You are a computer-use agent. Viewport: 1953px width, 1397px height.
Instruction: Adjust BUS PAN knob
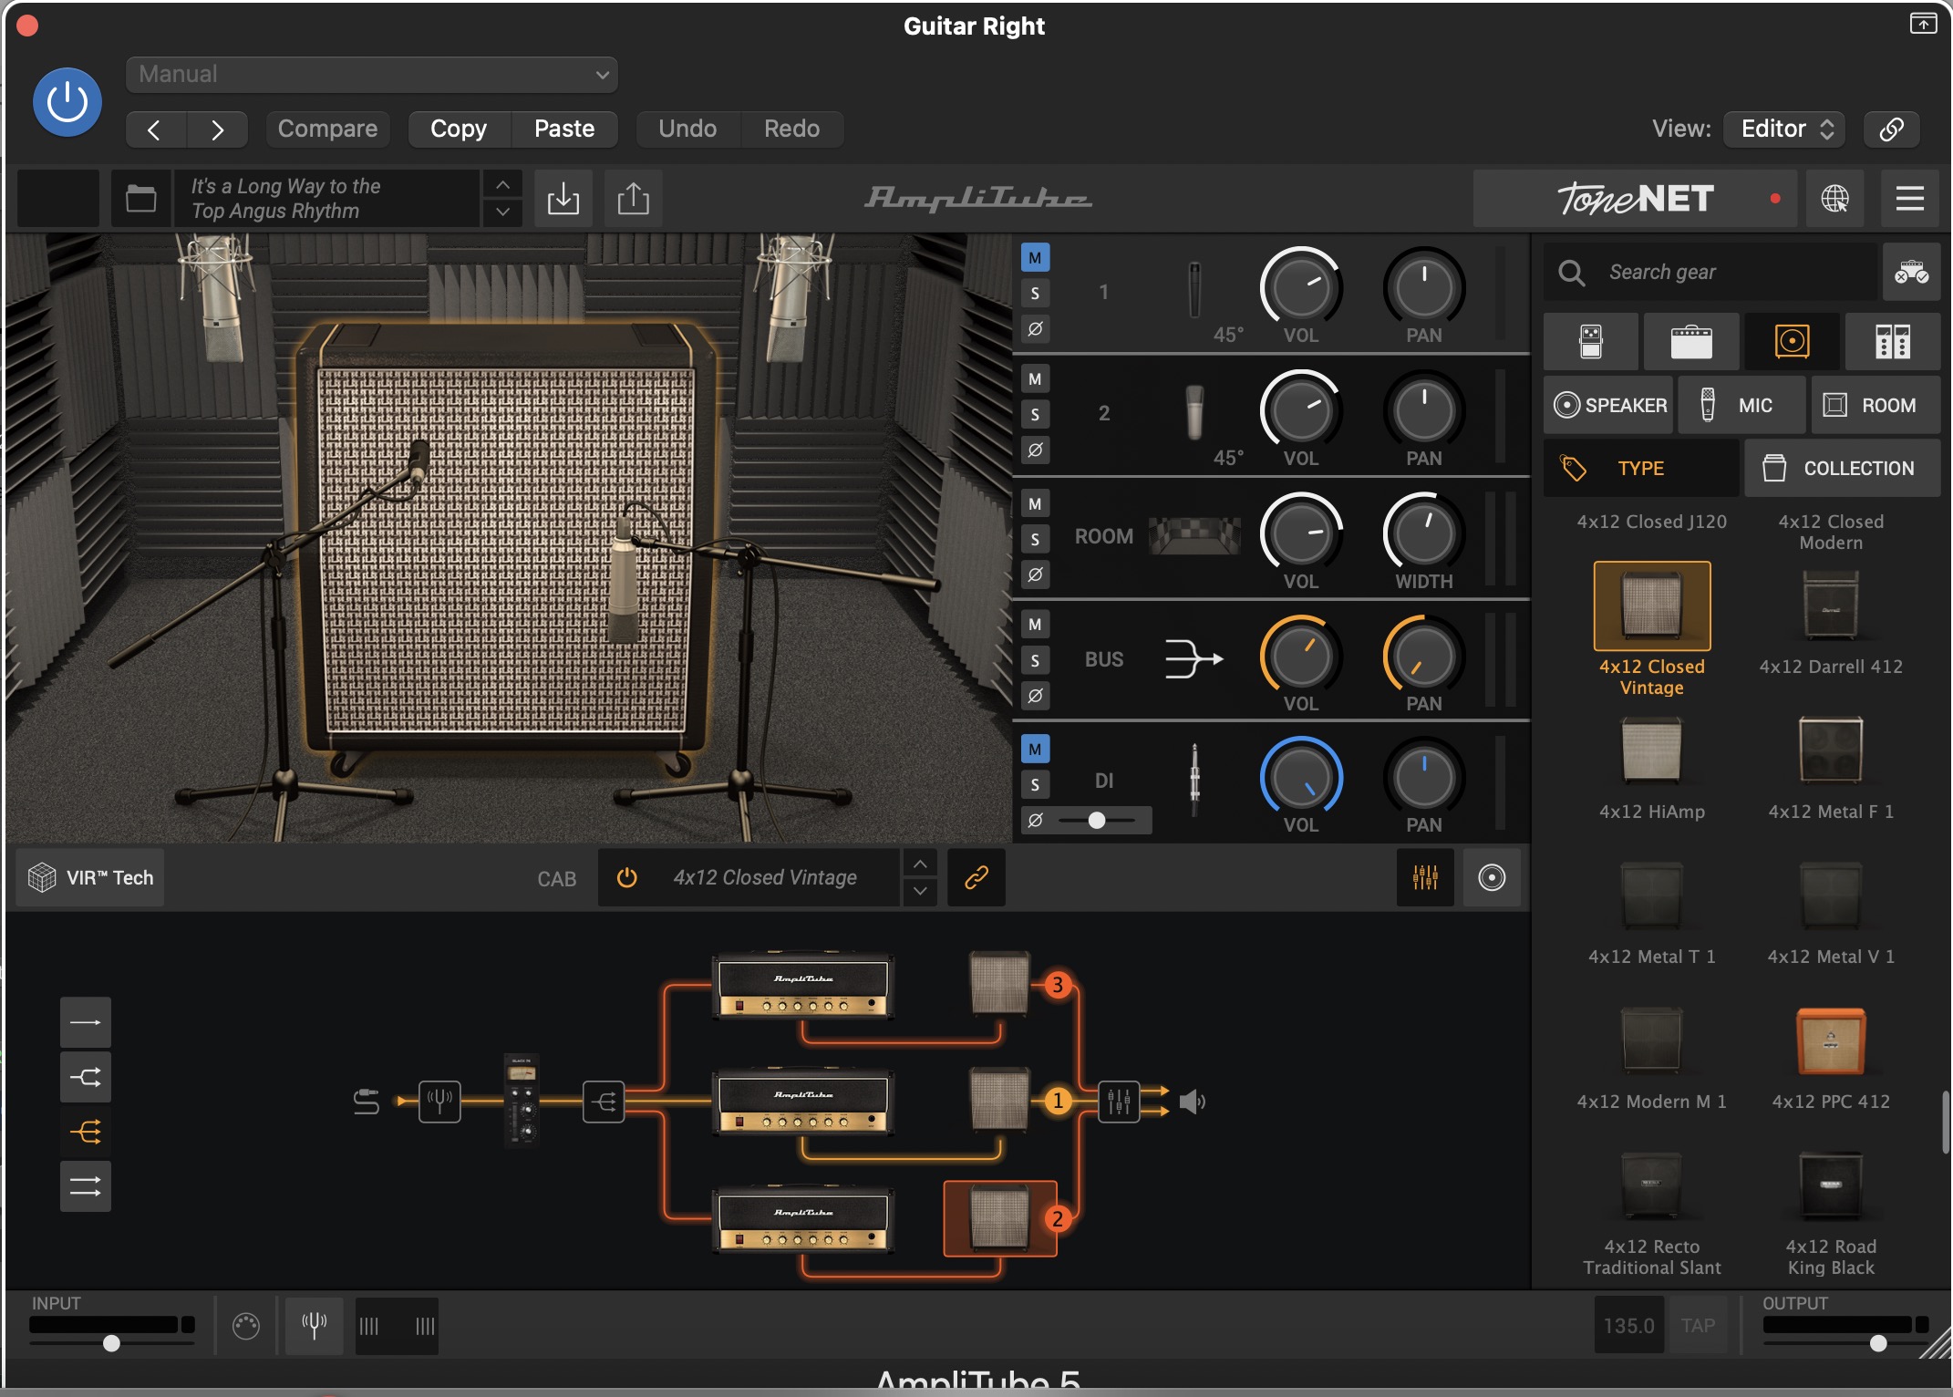pyautogui.click(x=1423, y=657)
